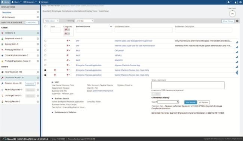Viewport: 243px width, 141px height.
Task: Open the notifications bell icon
Action: [x=236, y=2]
